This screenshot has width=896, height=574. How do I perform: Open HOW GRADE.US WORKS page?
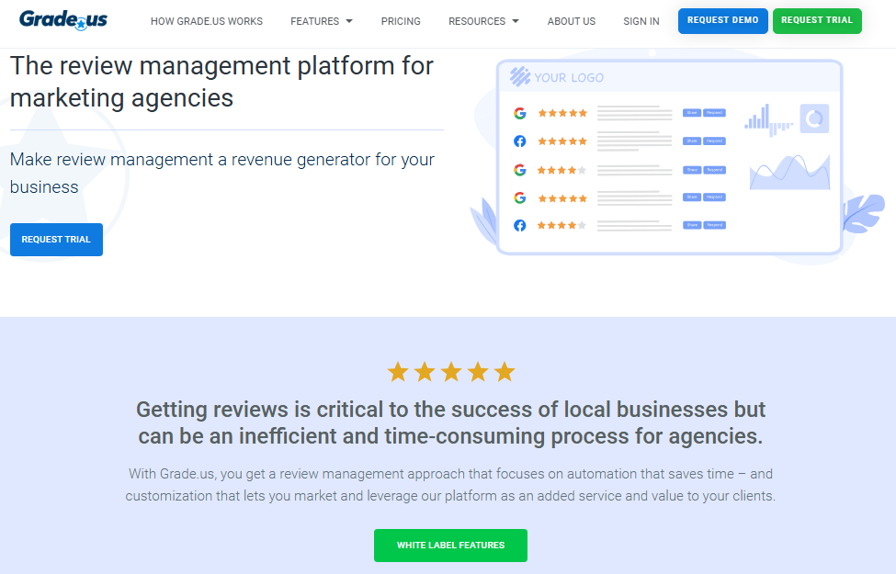[207, 21]
